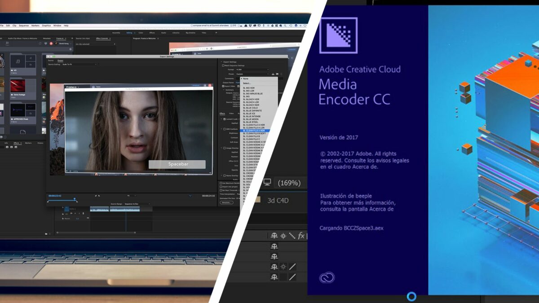Click David Kang's avatar in Frame.io panel
Image resolution: width=539 pixels, height=303 pixels.
[x=56, y=44]
